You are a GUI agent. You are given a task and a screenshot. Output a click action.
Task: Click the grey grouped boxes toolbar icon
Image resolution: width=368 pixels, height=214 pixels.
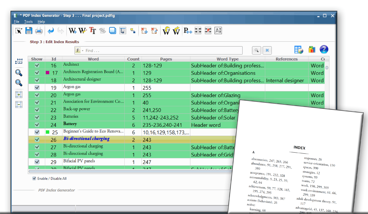click(x=103, y=31)
